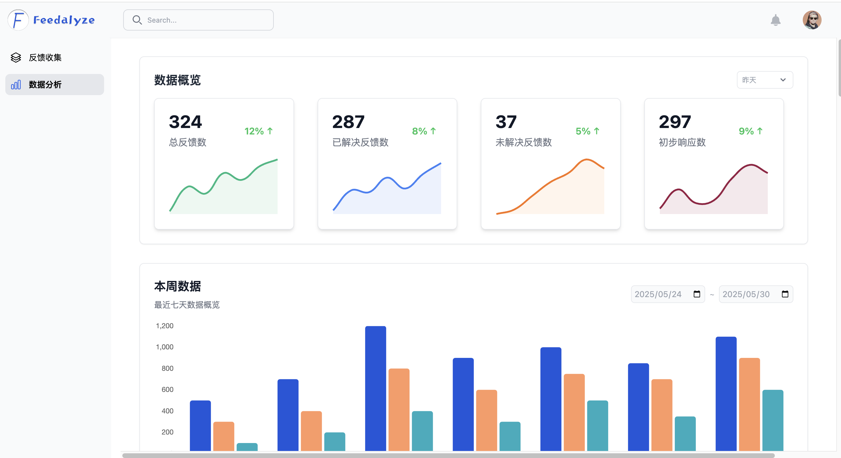Open end date calendar picker icon

785,294
